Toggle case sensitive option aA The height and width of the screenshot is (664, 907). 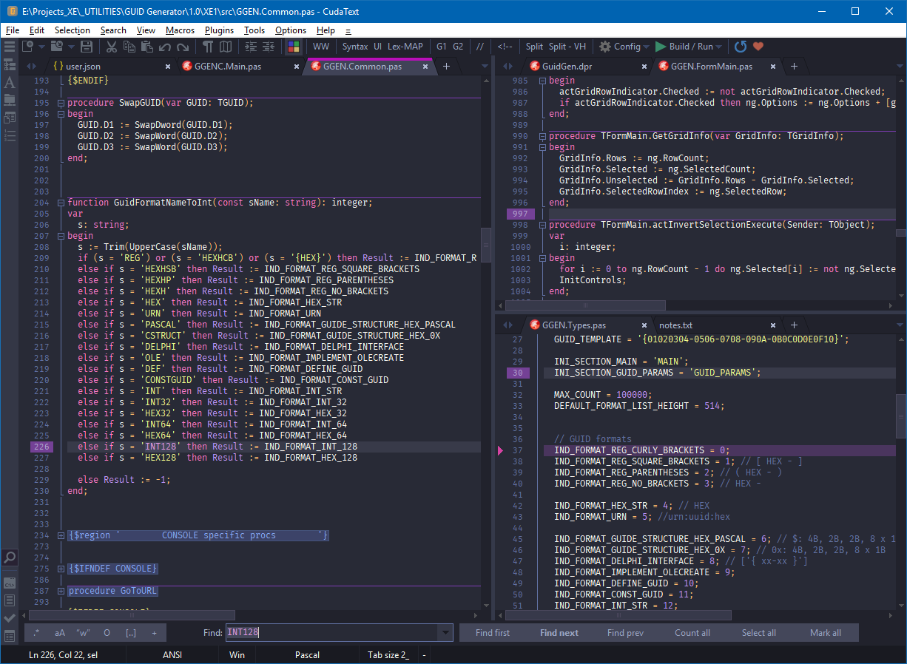[60, 633]
